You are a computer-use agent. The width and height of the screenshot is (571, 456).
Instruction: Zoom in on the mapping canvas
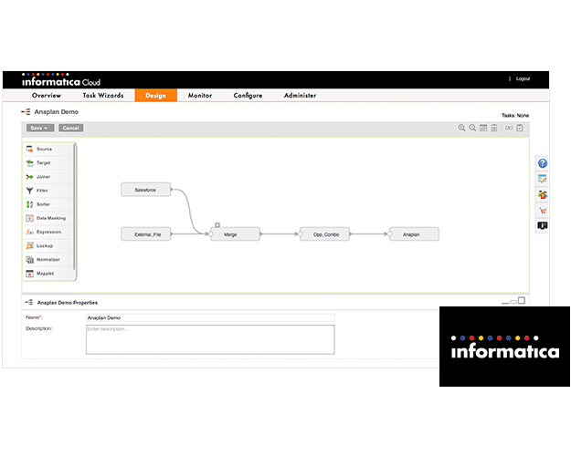coord(461,128)
